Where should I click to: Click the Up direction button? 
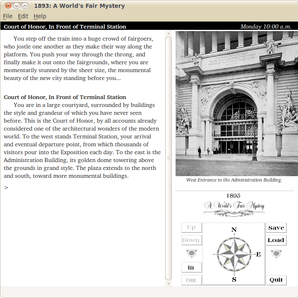(x=191, y=228)
